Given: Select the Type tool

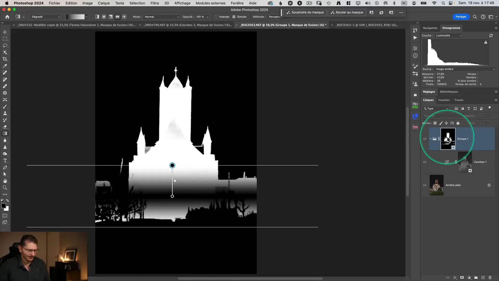Looking at the screenshot, I should point(5,161).
